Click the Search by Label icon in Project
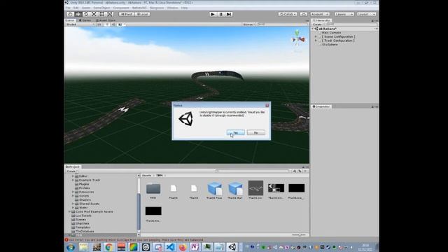The height and width of the screenshot is (252, 448). (x=300, y=171)
